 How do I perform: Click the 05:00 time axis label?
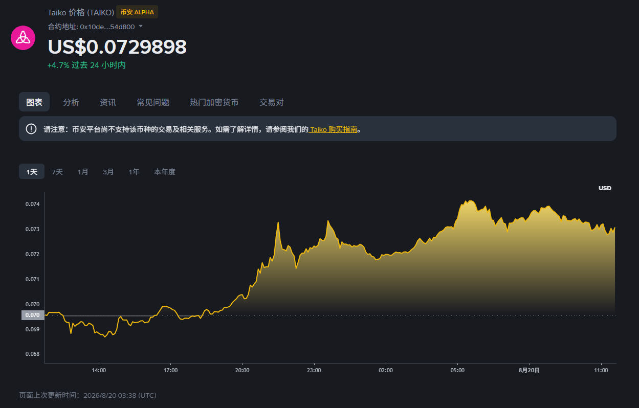coord(457,370)
